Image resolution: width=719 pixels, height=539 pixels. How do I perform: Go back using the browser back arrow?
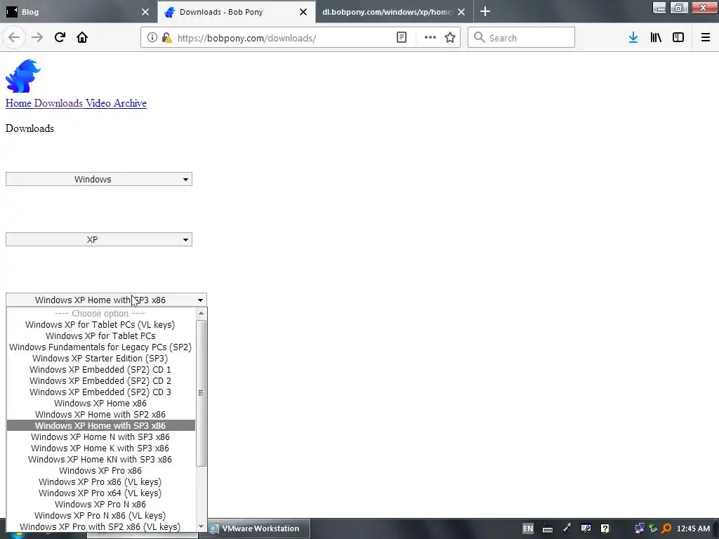[14, 38]
